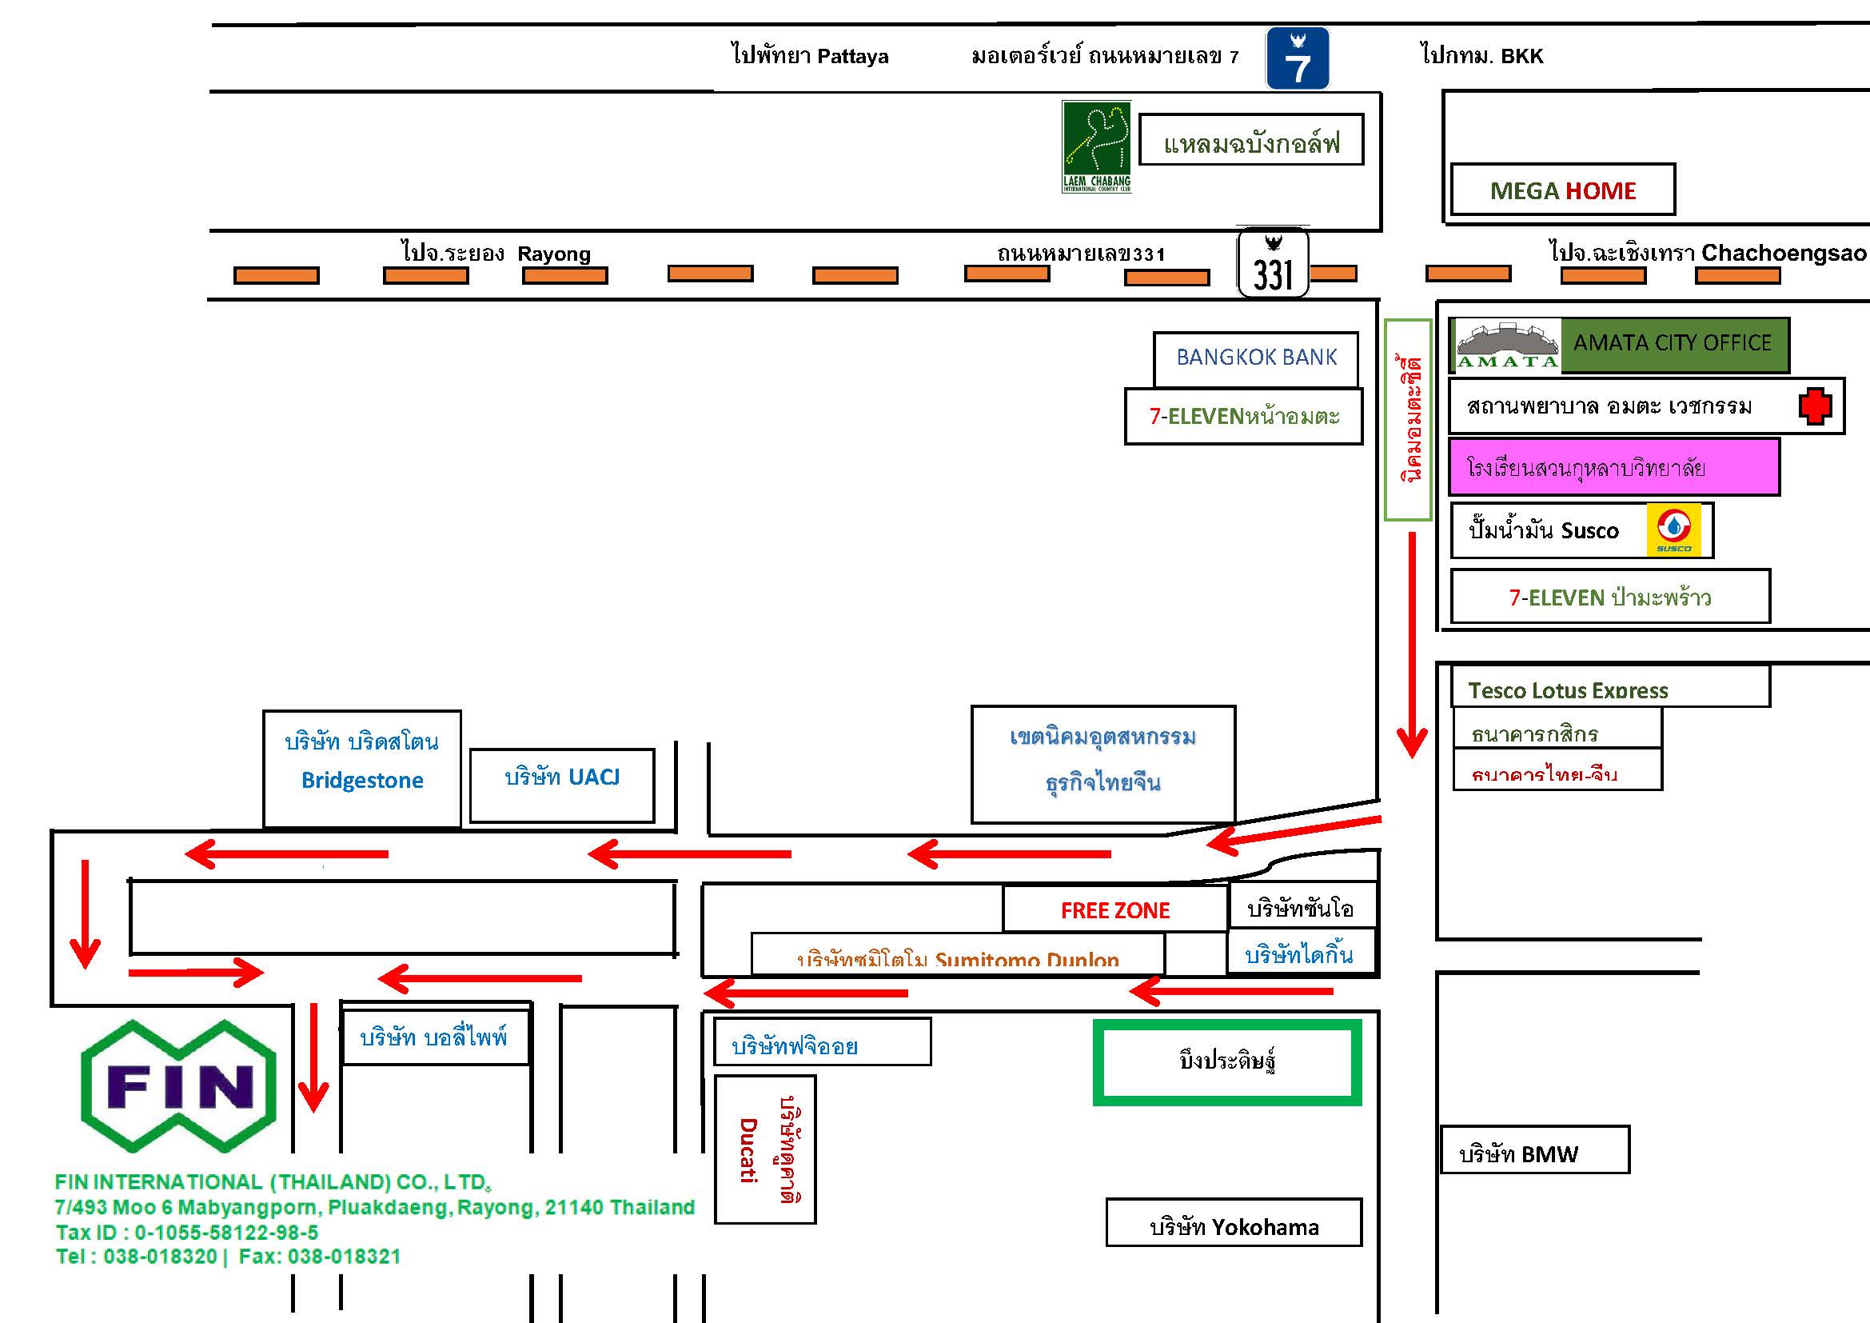Click the BMW company box
The width and height of the screenshot is (1870, 1323).
tap(1535, 1149)
